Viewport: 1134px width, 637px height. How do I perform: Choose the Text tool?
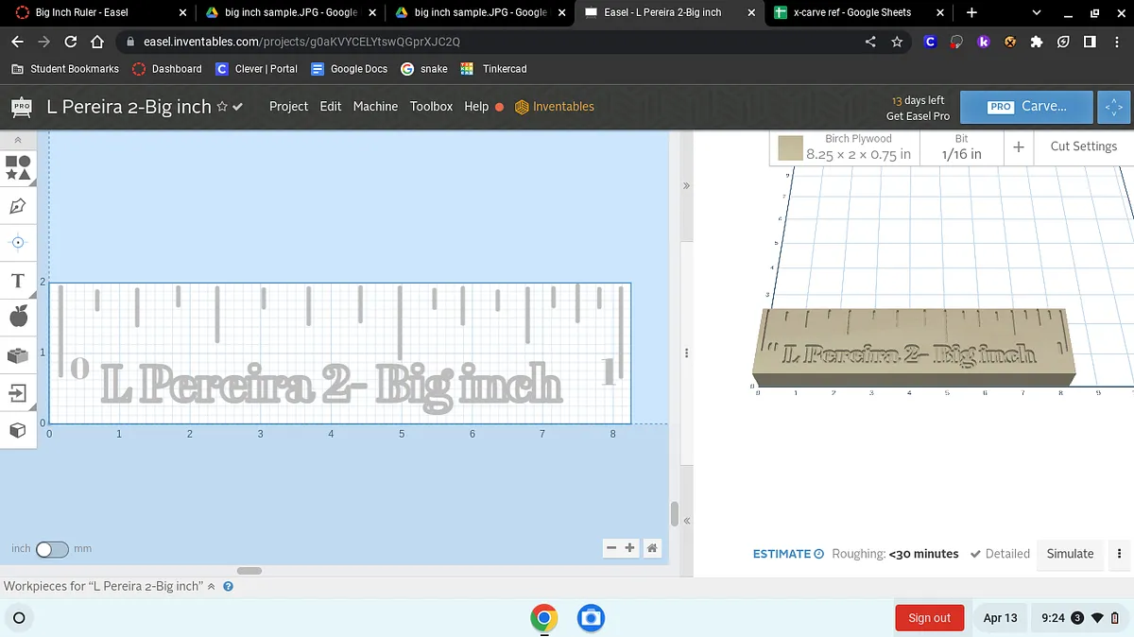[x=18, y=281]
